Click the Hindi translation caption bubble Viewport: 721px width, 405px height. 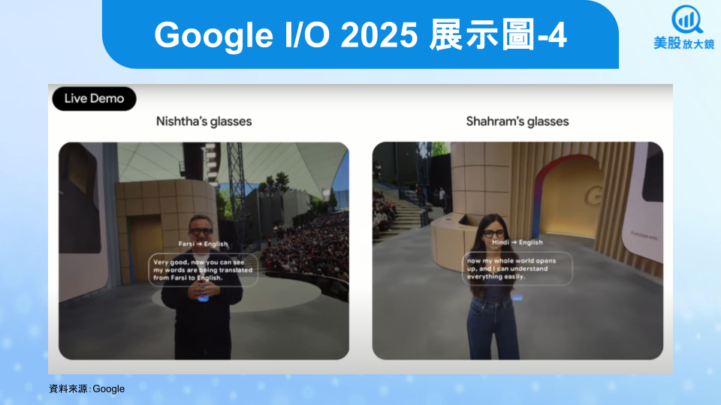click(517, 268)
